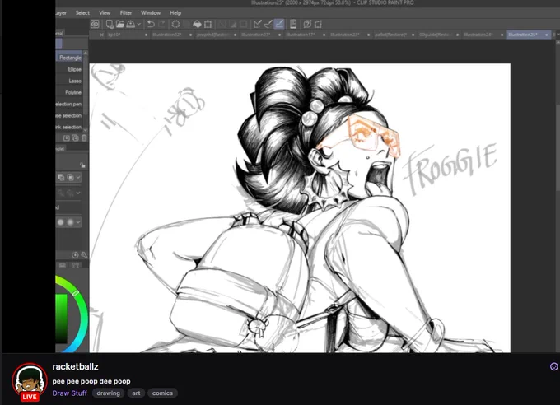Toggle the highlighted Snap to Grid icon
Image resolution: width=560 pixels, height=405 pixels.
pyautogui.click(x=279, y=24)
